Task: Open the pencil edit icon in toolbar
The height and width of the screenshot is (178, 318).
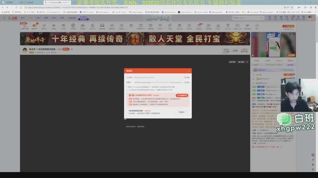Action: 189,25
